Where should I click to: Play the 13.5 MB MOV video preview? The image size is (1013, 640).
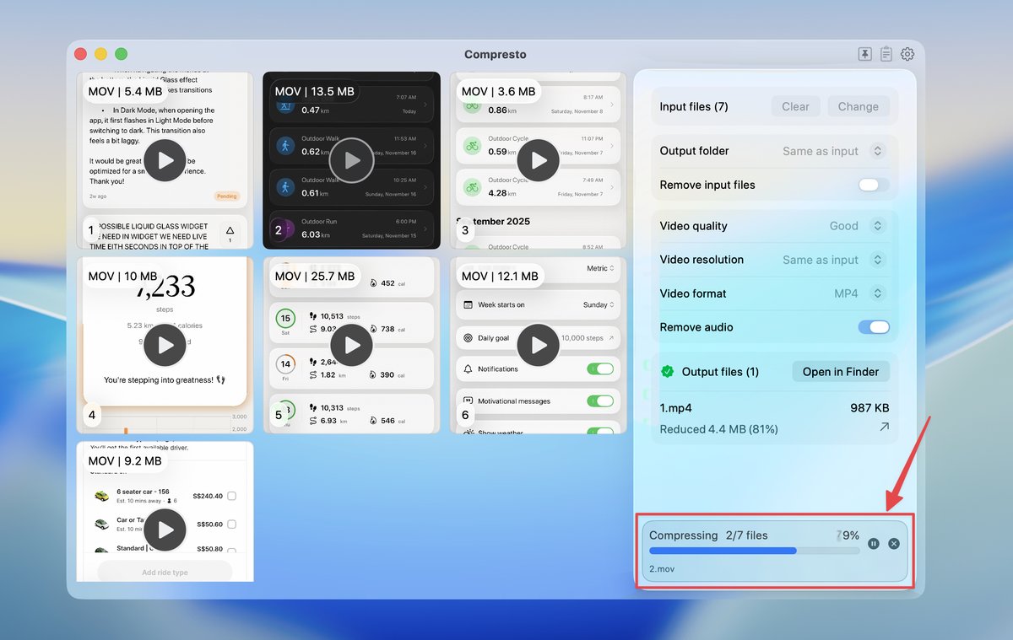pyautogui.click(x=351, y=159)
